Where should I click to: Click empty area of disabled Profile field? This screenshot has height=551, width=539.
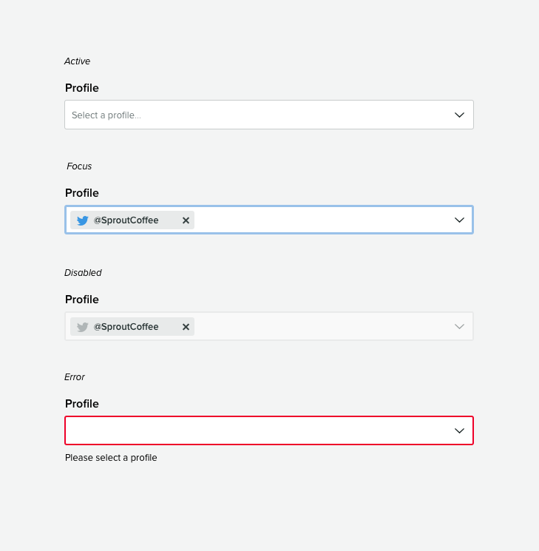[318, 327]
